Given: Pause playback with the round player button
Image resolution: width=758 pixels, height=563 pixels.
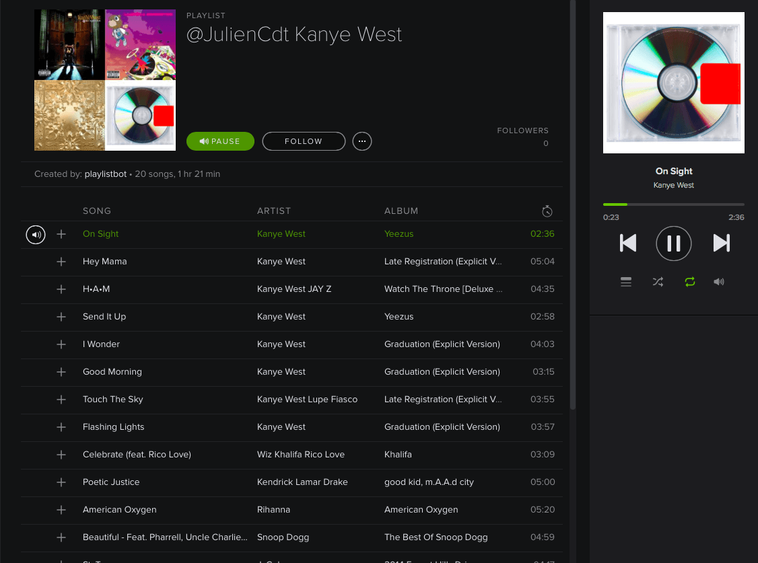Looking at the screenshot, I should tap(673, 243).
